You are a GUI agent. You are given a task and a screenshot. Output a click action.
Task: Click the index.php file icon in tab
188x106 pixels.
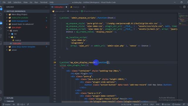point(52,7)
